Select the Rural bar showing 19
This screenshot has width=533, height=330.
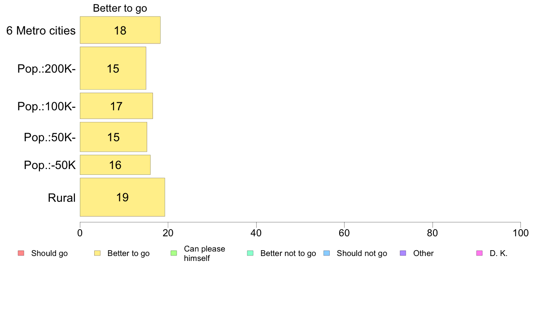pyautogui.click(x=122, y=197)
